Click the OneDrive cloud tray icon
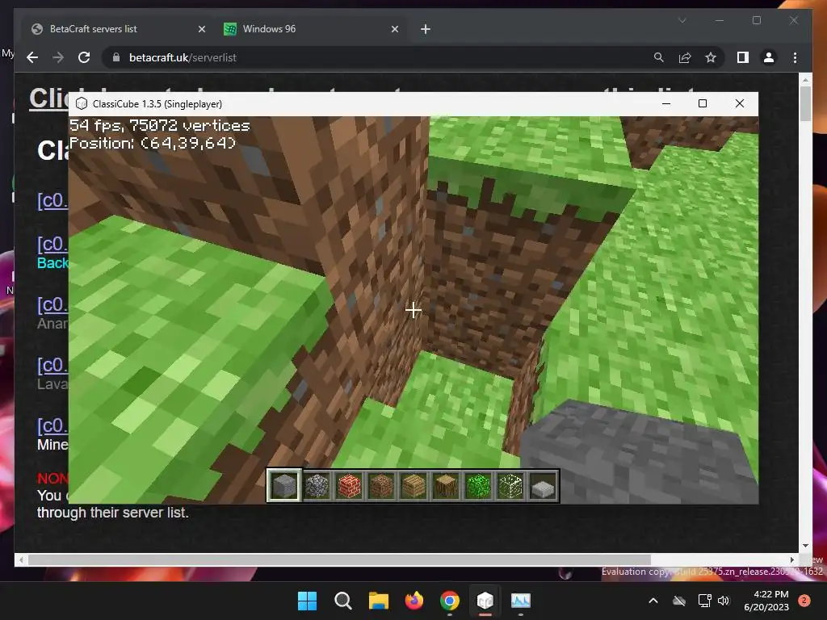The image size is (827, 620). (x=679, y=601)
